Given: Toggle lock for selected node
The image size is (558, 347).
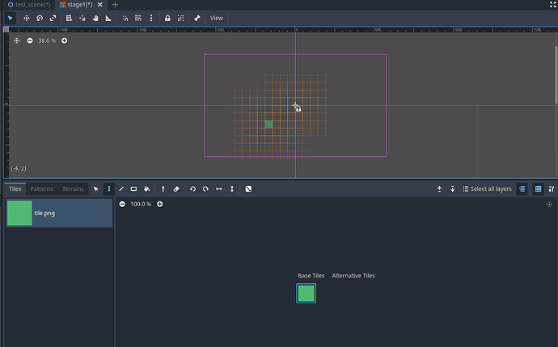Looking at the screenshot, I should pos(167,18).
